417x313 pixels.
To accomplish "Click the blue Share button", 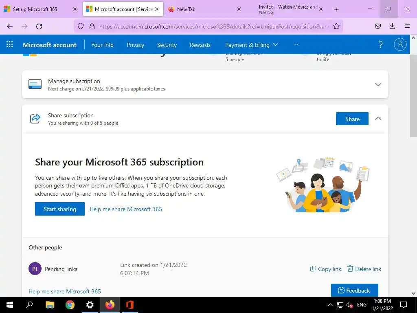I will pyautogui.click(x=352, y=119).
